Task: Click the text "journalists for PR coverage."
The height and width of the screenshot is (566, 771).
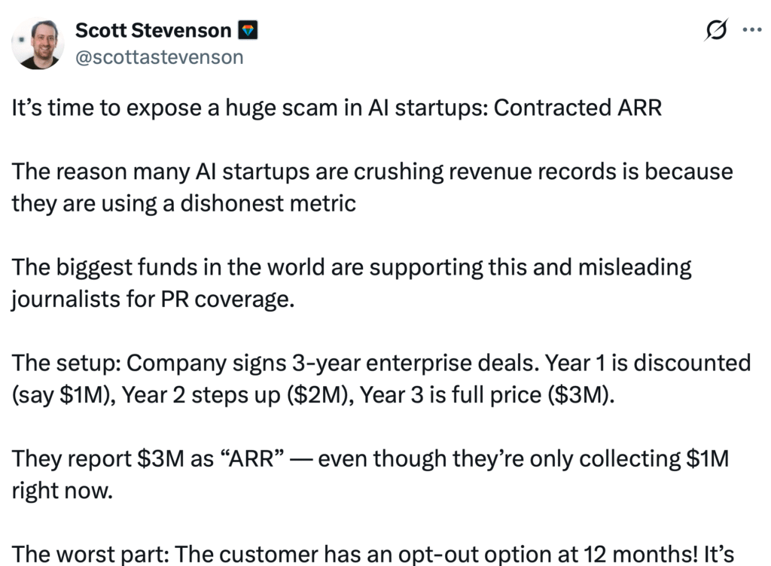Action: pos(151,299)
